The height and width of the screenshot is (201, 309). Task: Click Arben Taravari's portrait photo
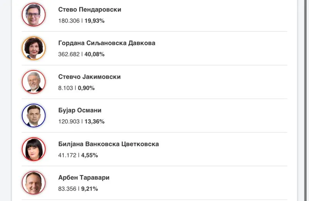34,183
